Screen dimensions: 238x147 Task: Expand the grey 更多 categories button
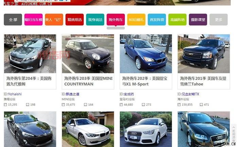coord(219,20)
